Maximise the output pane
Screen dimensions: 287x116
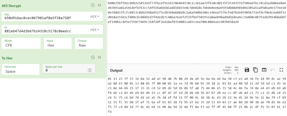click(x=281, y=70)
